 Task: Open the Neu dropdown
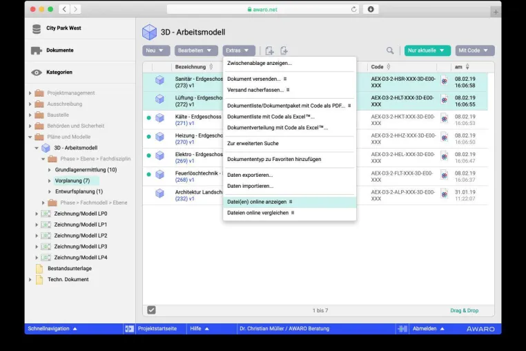[x=156, y=50]
